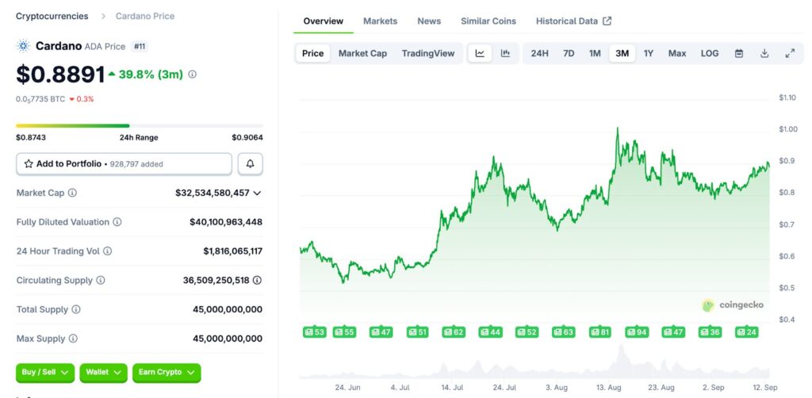This screenshot has width=812, height=398.
Task: Switch to the Markets tab
Action: [380, 21]
